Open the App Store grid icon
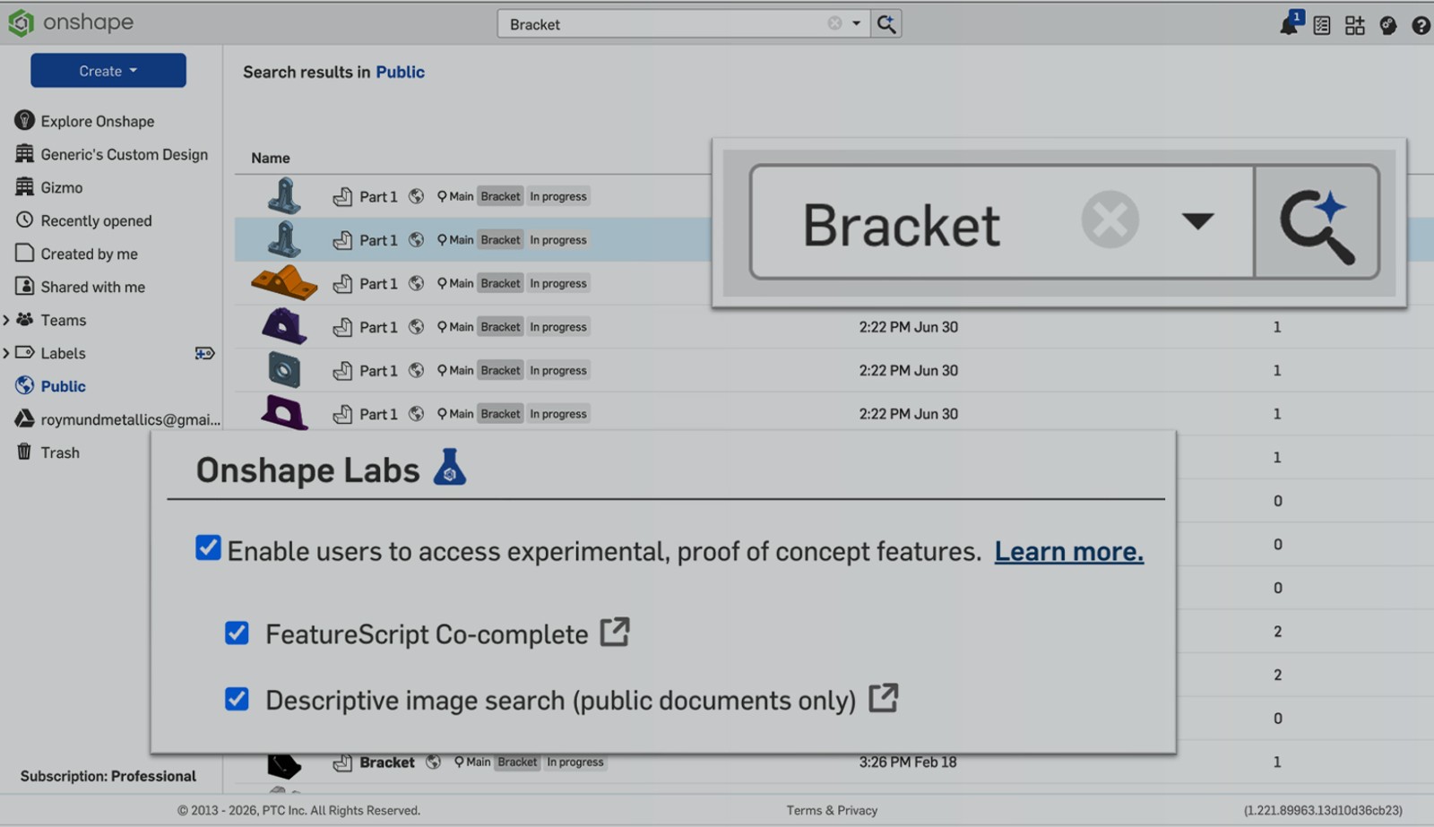Image resolution: width=1434 pixels, height=827 pixels. (1355, 25)
